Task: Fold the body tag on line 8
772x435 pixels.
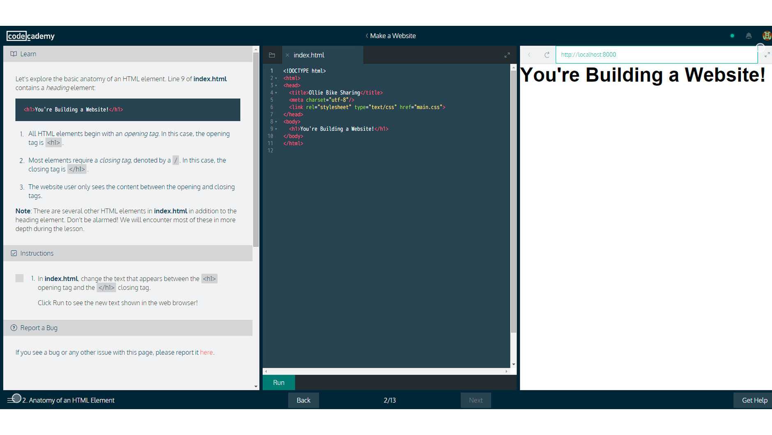Action: [x=276, y=122]
